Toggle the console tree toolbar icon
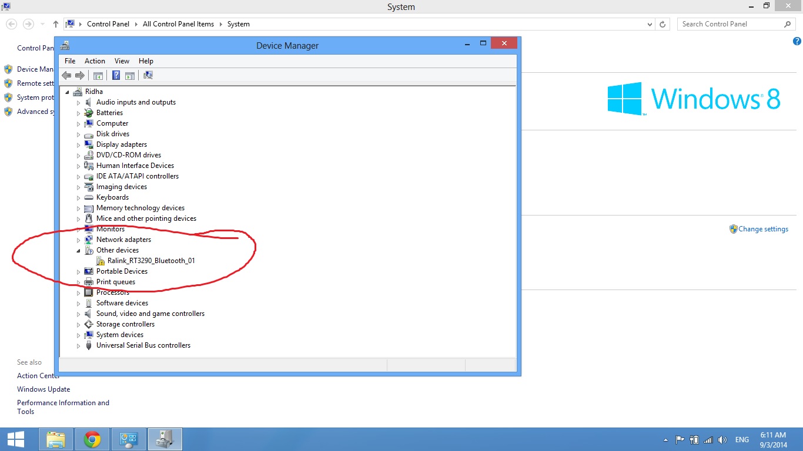 click(98, 75)
